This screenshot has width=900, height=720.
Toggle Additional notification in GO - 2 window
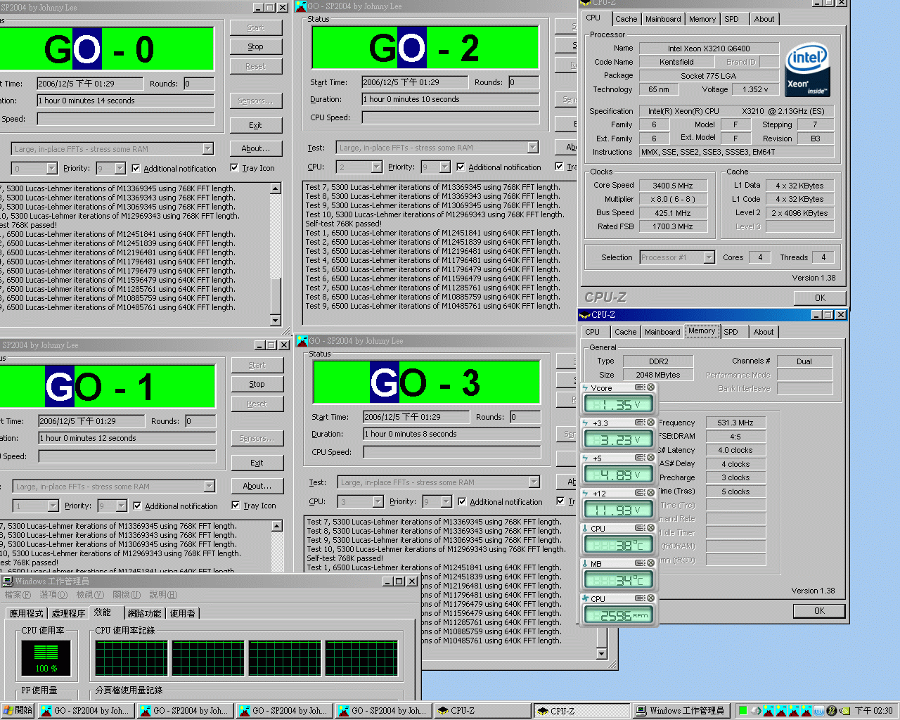pyautogui.click(x=499, y=167)
